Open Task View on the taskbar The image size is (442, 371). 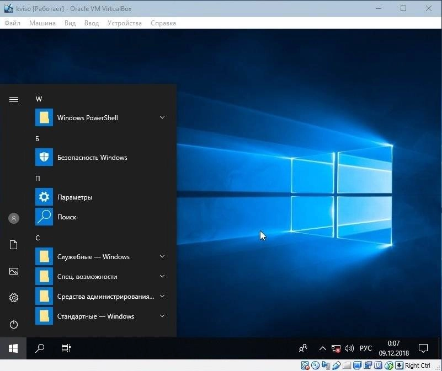(66, 348)
